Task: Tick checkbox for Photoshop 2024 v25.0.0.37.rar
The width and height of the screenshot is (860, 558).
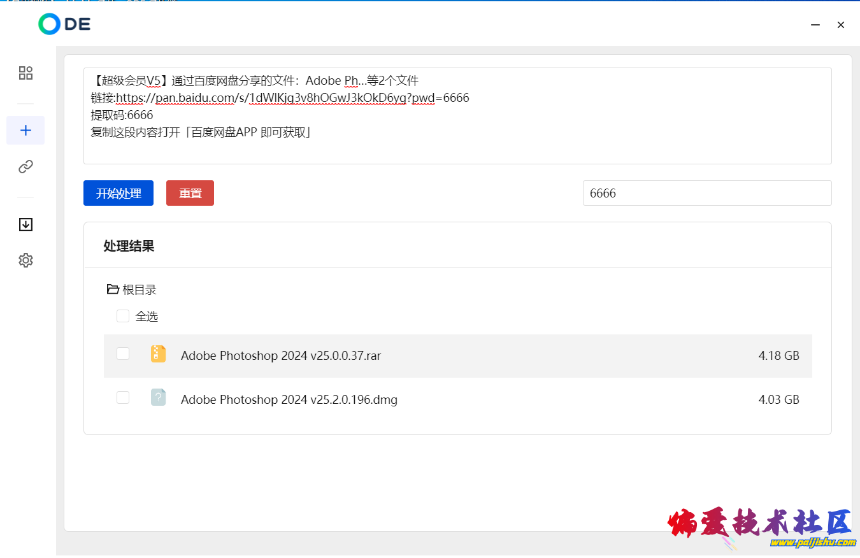Action: (x=123, y=354)
